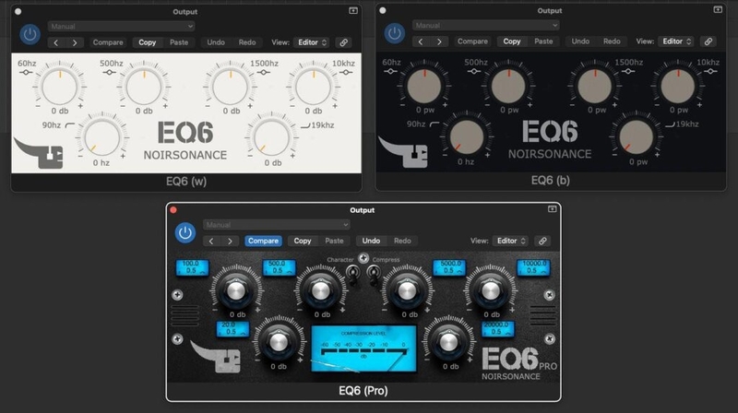Click the 20.0 frequency display in EQ6 Pro
Screen dimensions: 738x413
click(232, 329)
